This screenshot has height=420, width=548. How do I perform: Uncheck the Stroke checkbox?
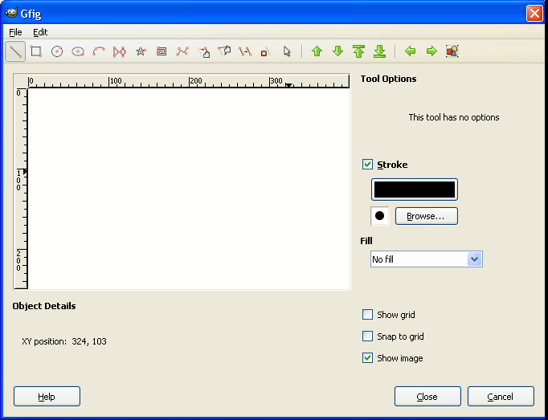coord(367,165)
